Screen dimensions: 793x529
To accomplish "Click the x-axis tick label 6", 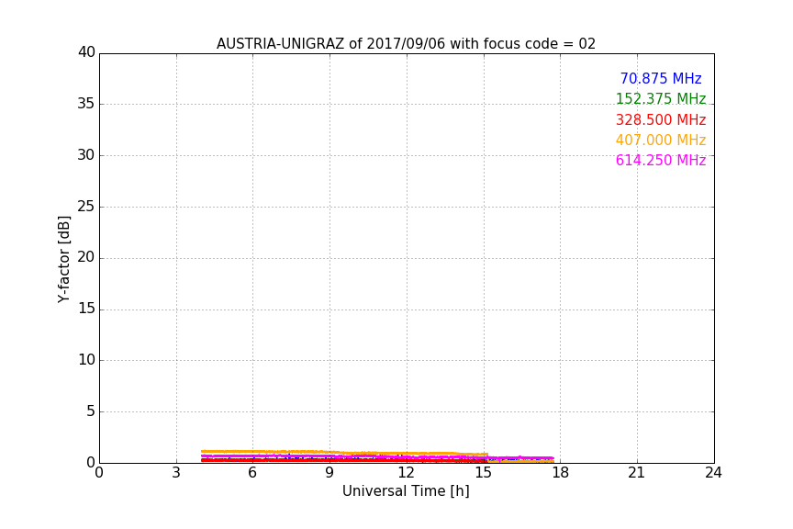I will click(252, 473).
